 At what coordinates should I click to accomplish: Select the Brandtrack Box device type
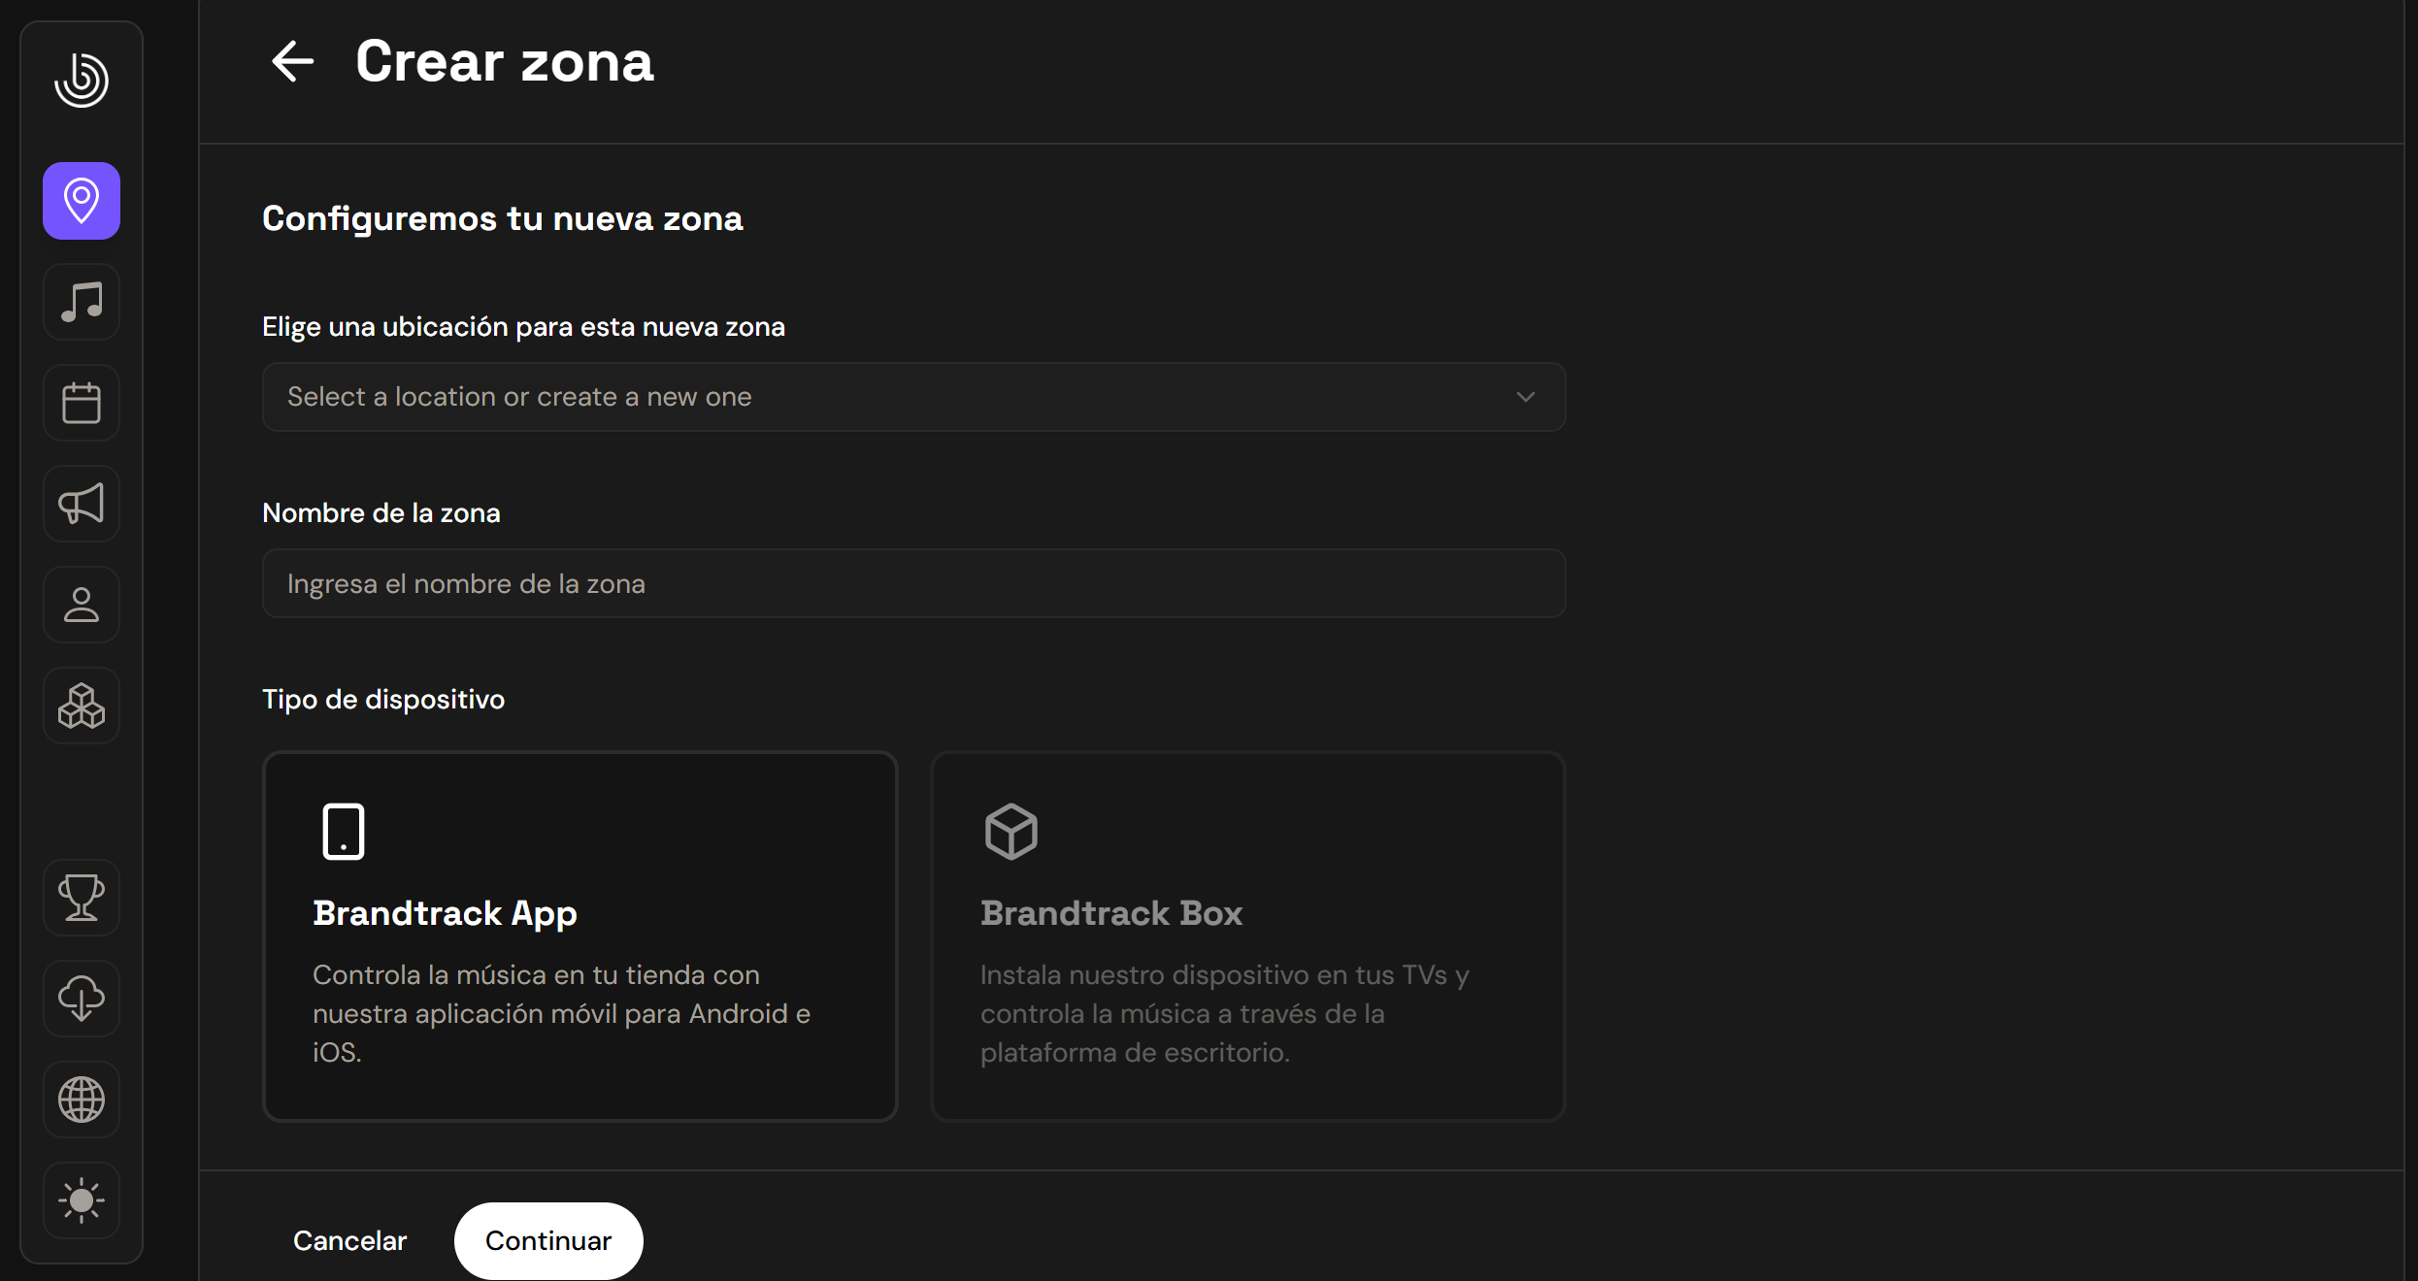pos(1247,936)
